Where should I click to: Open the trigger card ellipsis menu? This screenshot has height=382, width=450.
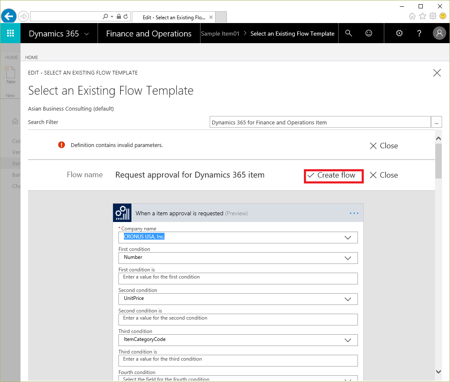pos(354,213)
